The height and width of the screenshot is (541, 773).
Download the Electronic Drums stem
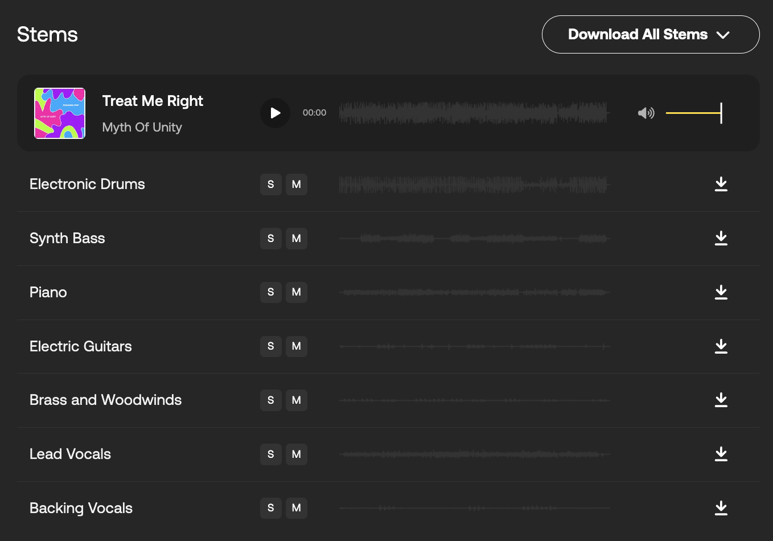point(721,184)
